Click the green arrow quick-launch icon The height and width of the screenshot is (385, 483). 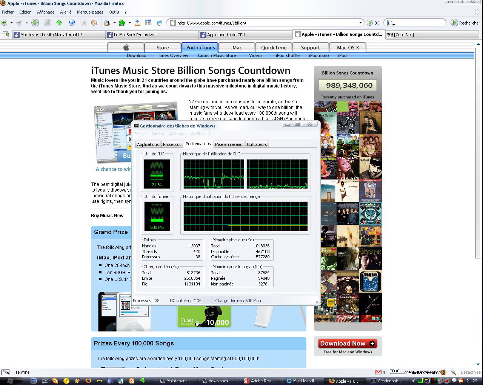143,381
